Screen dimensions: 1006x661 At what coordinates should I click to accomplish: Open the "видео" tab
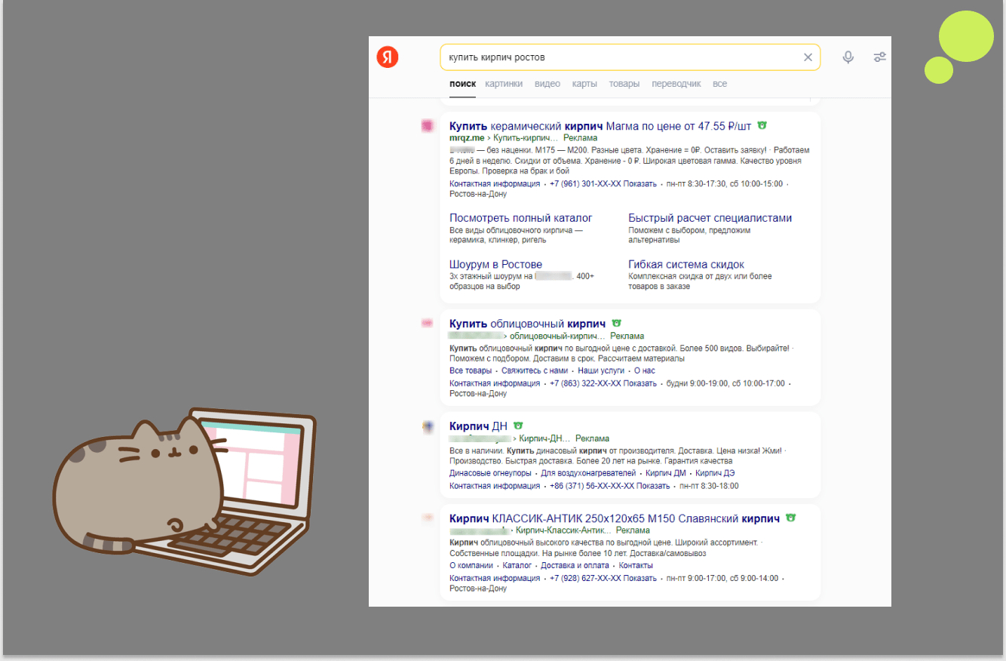pyautogui.click(x=547, y=84)
